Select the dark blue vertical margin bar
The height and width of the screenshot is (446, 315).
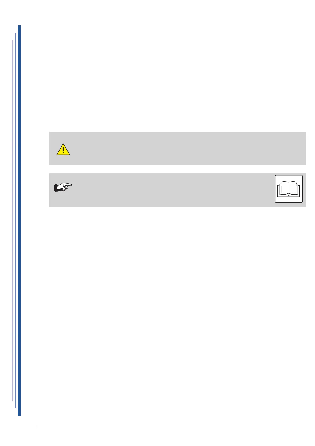19,221
